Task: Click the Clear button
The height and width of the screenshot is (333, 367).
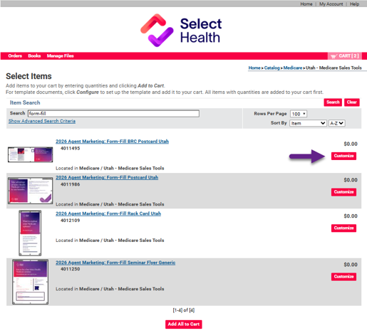Action: click(x=352, y=102)
